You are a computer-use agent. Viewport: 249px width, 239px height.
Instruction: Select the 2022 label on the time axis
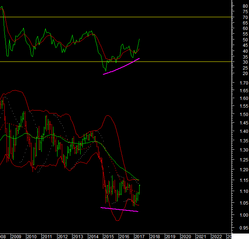[x=217, y=236]
